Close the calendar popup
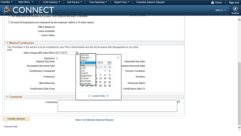 (x=118, y=57)
